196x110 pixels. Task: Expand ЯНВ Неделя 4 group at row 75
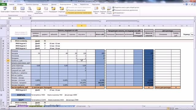3,90
